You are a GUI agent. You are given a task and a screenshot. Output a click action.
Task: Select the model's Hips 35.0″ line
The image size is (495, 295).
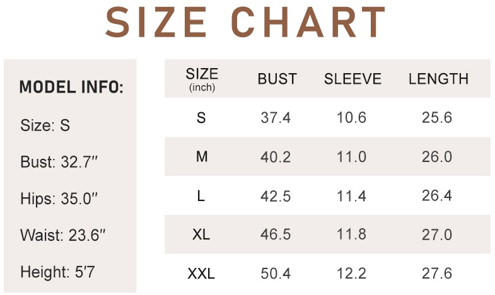click(x=59, y=199)
